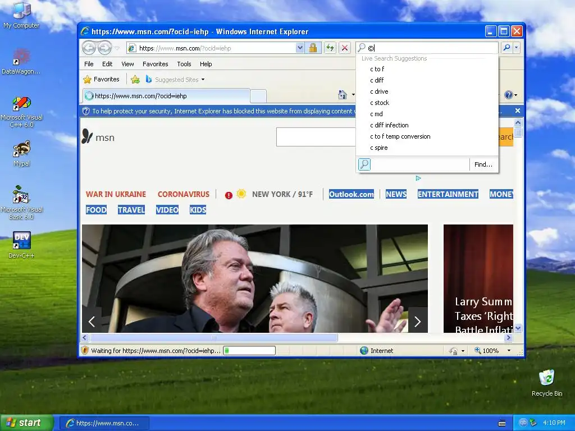
Task: Click the AdChoices triangle icon
Action: pos(418,178)
